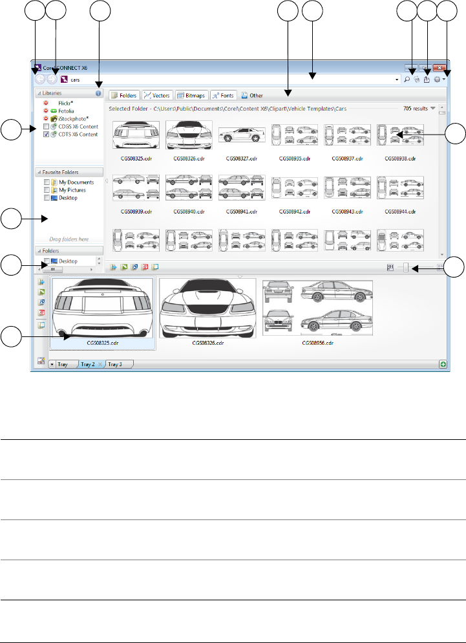Screen dimensions: 466x643
Task: Click the green CorelDRAW open icon below results
Action: (x=124, y=267)
